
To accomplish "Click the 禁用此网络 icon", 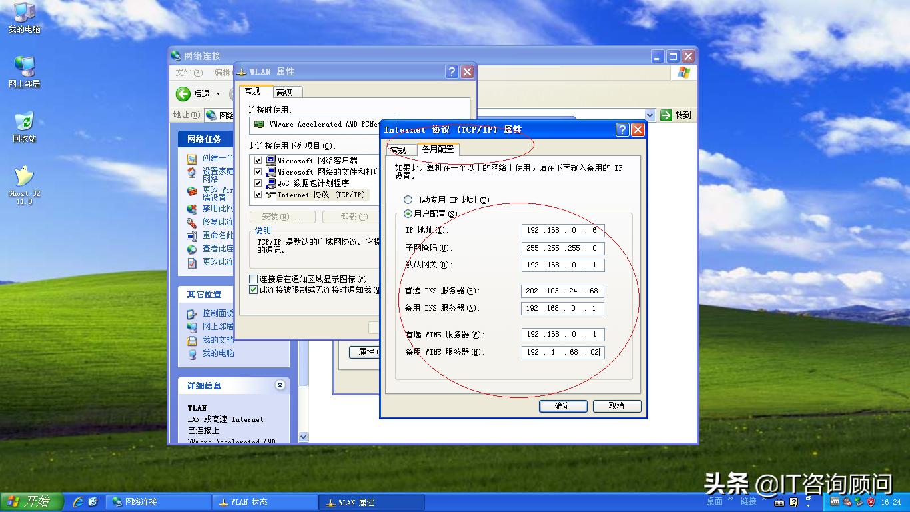I will point(191,208).
